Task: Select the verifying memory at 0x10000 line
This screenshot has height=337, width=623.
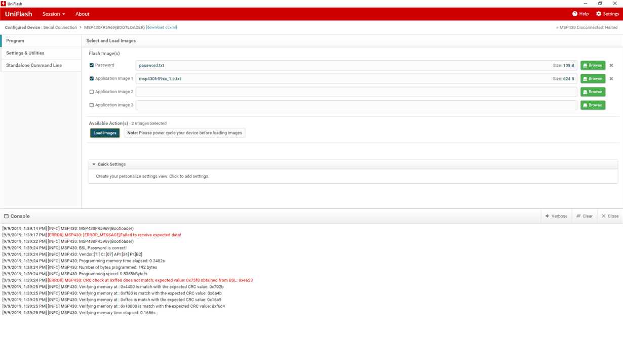Action: [113, 306]
